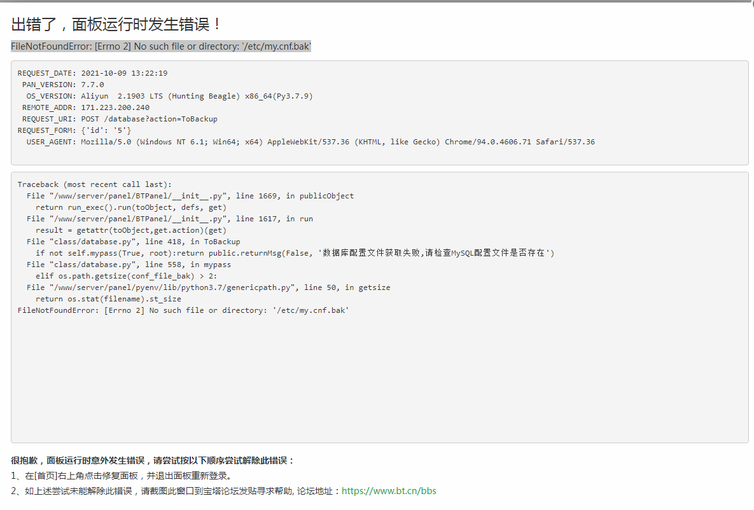
Task: Click the 'return run_exec().run(toObject, defs, get)' line
Action: pos(131,208)
